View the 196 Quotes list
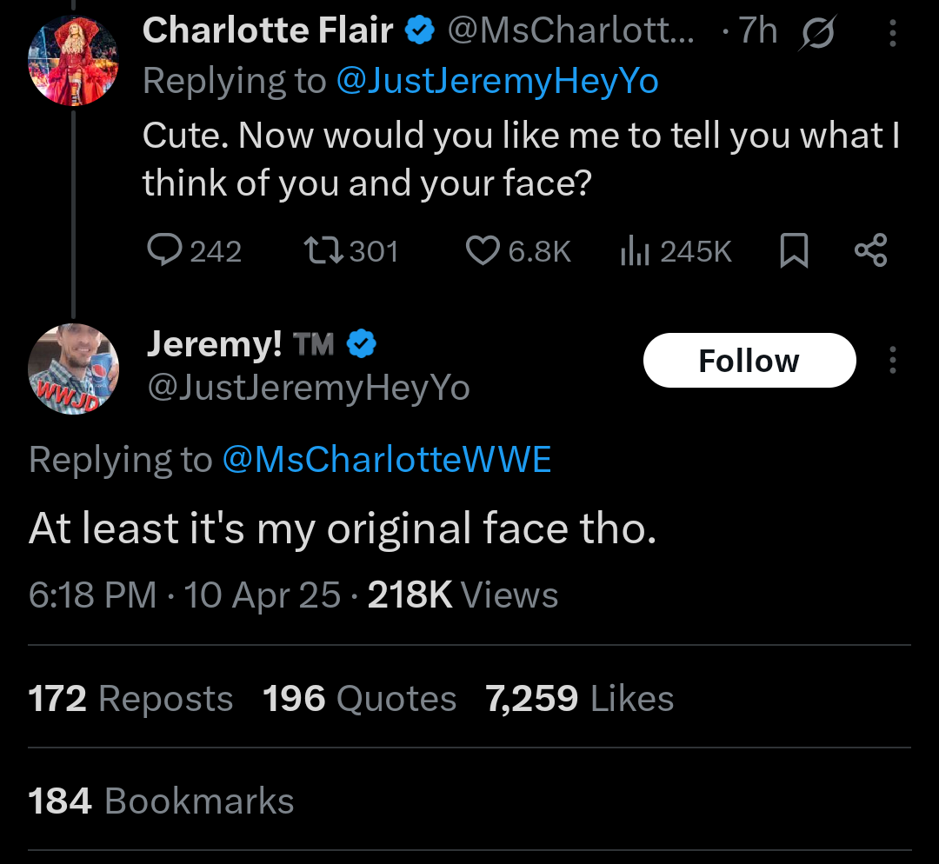The height and width of the screenshot is (864, 939). point(359,699)
